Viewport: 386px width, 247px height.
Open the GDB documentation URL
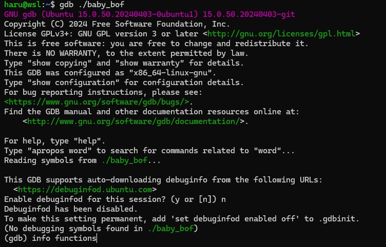coord(133,121)
